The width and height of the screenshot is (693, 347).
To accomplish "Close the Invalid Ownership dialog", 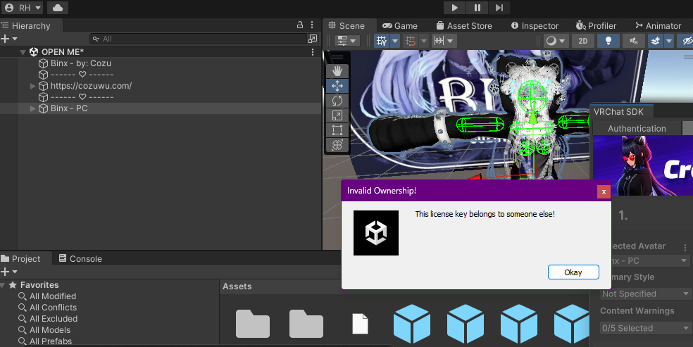I will coord(604,191).
